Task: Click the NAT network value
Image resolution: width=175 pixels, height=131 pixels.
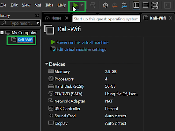Action: coord(109,101)
